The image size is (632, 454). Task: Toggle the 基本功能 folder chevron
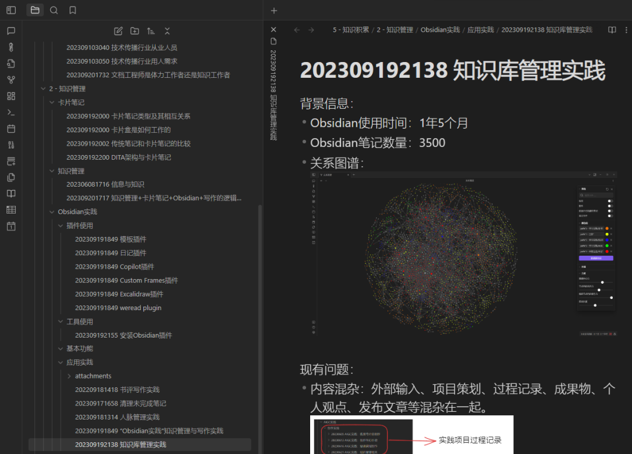point(60,349)
